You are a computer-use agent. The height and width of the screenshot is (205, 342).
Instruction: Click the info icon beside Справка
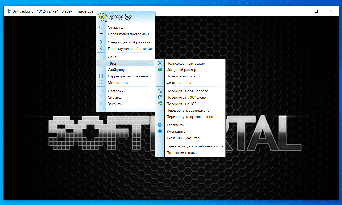click(x=101, y=97)
